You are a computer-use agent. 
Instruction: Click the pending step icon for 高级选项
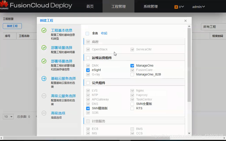click(44, 113)
